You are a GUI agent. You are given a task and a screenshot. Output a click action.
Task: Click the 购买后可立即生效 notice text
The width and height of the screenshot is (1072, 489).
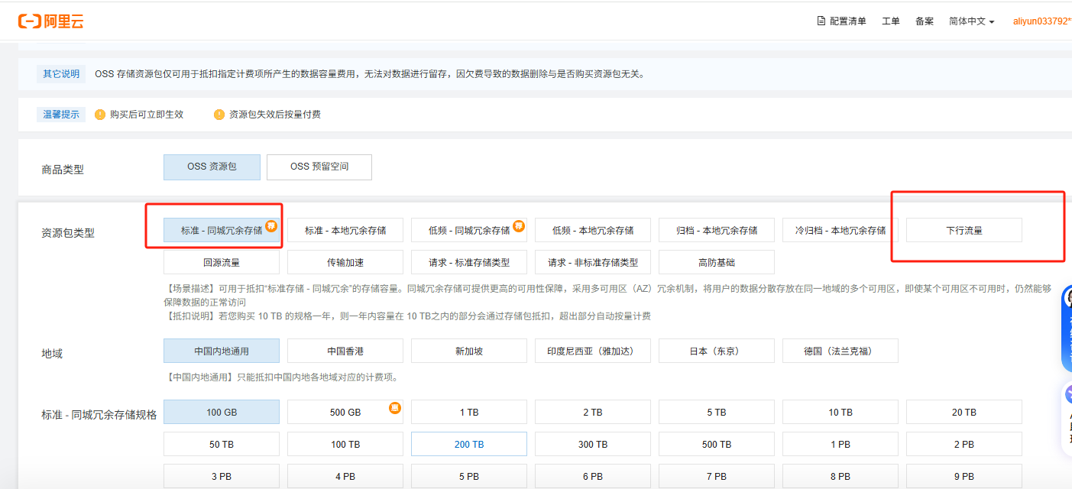(x=147, y=115)
